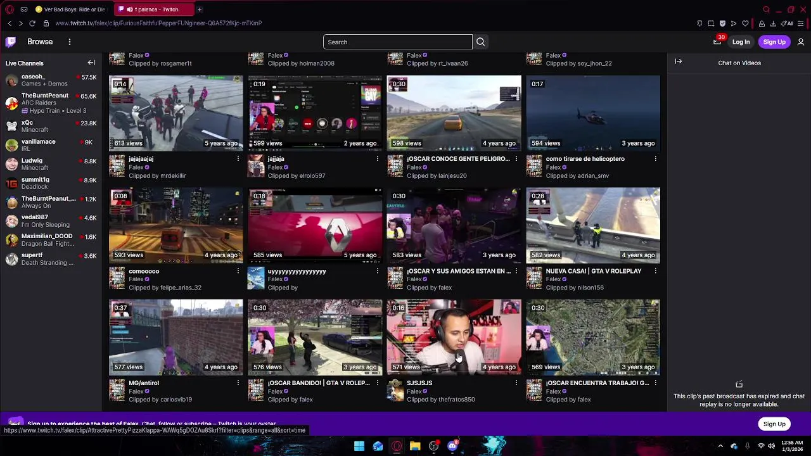Open options for the uyyyyyyyyyyyyyyy clip
Viewport: 811px width, 456px height.
(377, 271)
